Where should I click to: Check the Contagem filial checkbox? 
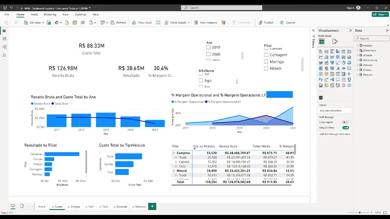pos(266,55)
